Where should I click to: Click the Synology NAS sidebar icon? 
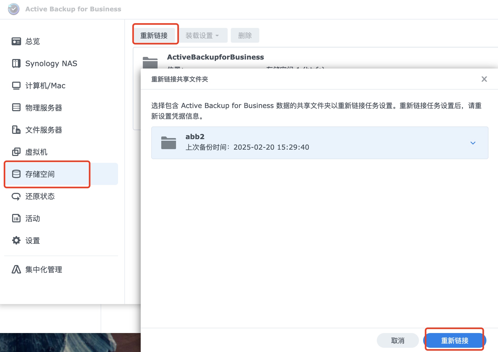pos(16,63)
